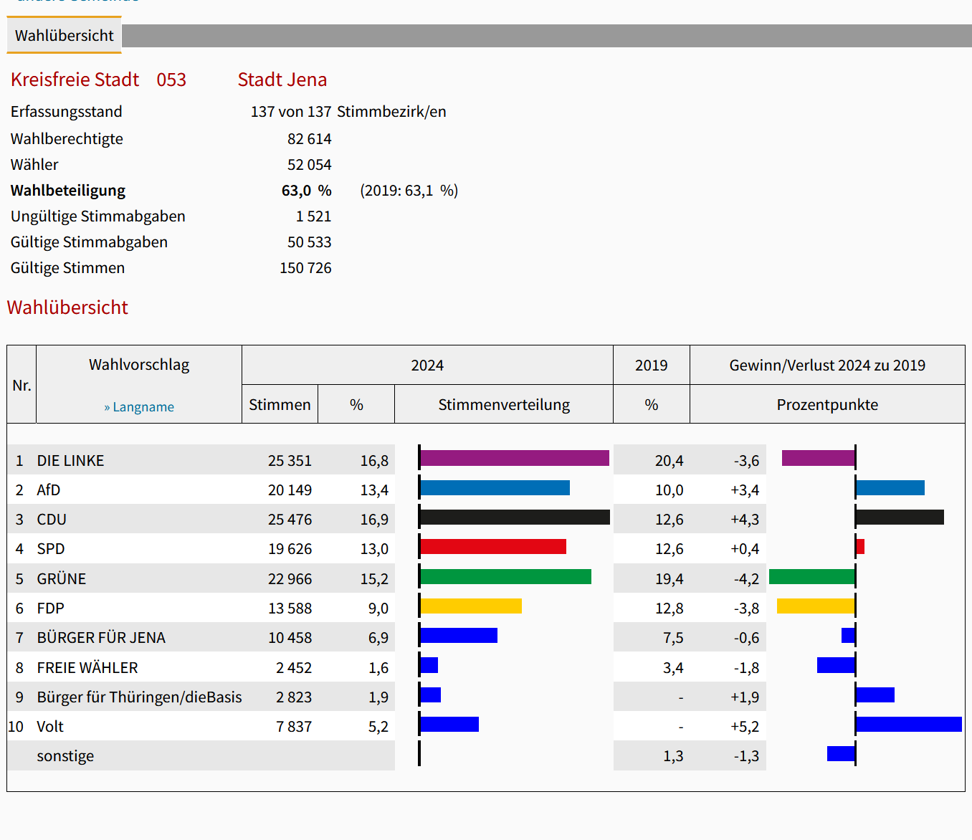Click the 16,8 percent value for DIE LINKE

[x=374, y=461]
